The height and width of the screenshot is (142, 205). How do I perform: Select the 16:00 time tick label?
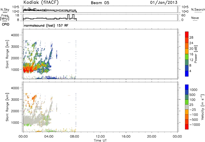[x=126, y=137]
